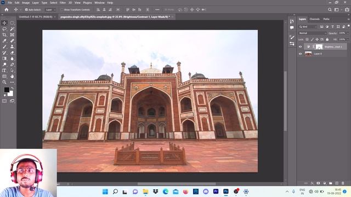Select the Lasso tool
This screenshot has width=351, height=197.
click(x=4, y=29)
